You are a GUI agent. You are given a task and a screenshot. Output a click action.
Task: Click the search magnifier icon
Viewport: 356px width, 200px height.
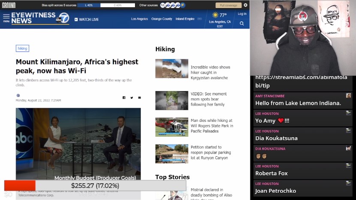click(x=242, y=23)
